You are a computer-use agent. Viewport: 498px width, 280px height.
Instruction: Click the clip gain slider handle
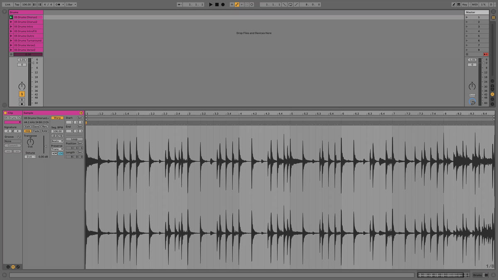tap(46, 146)
